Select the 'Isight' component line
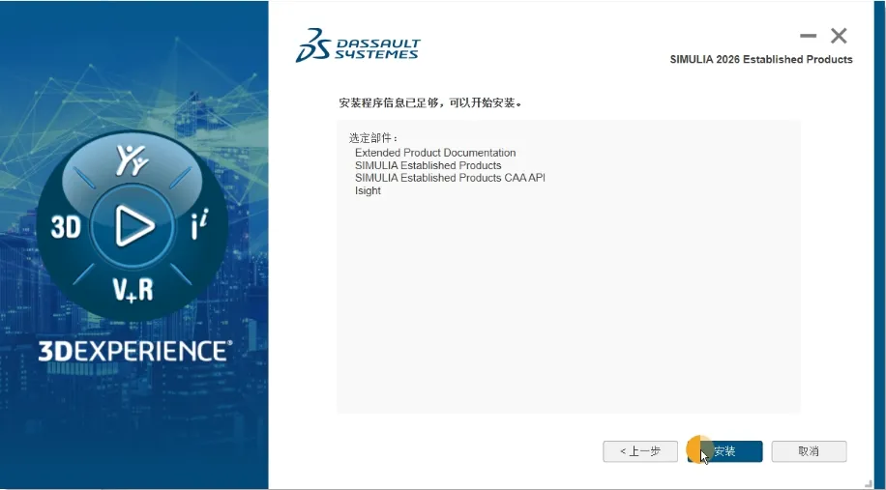The width and height of the screenshot is (886, 490). [368, 190]
